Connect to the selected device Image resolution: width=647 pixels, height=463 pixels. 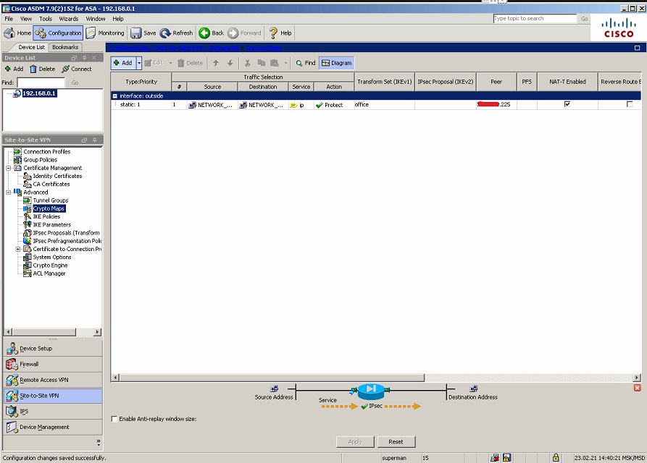click(77, 69)
